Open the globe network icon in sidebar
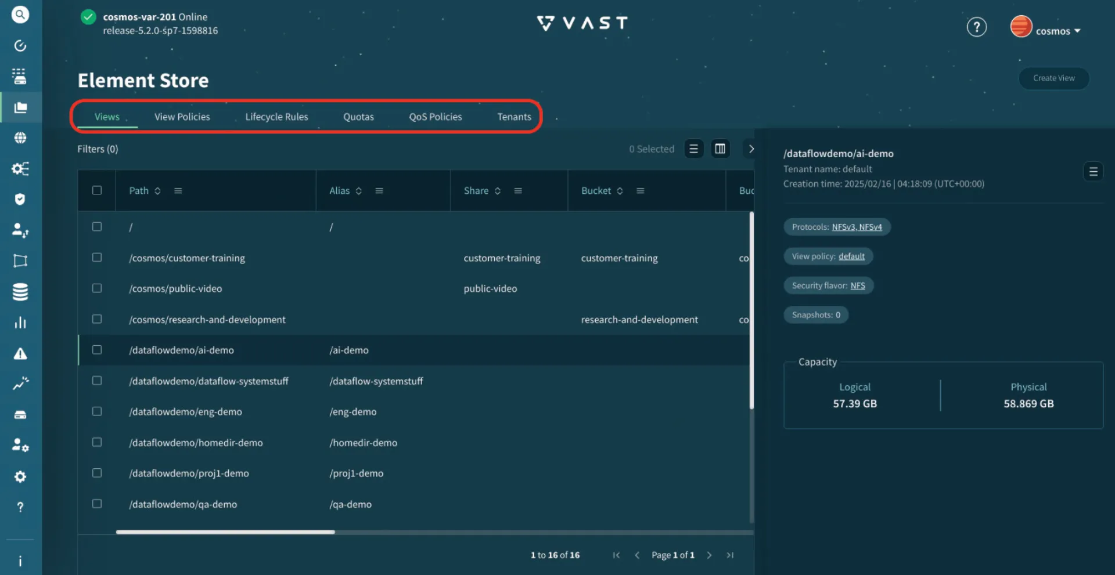 click(x=20, y=138)
